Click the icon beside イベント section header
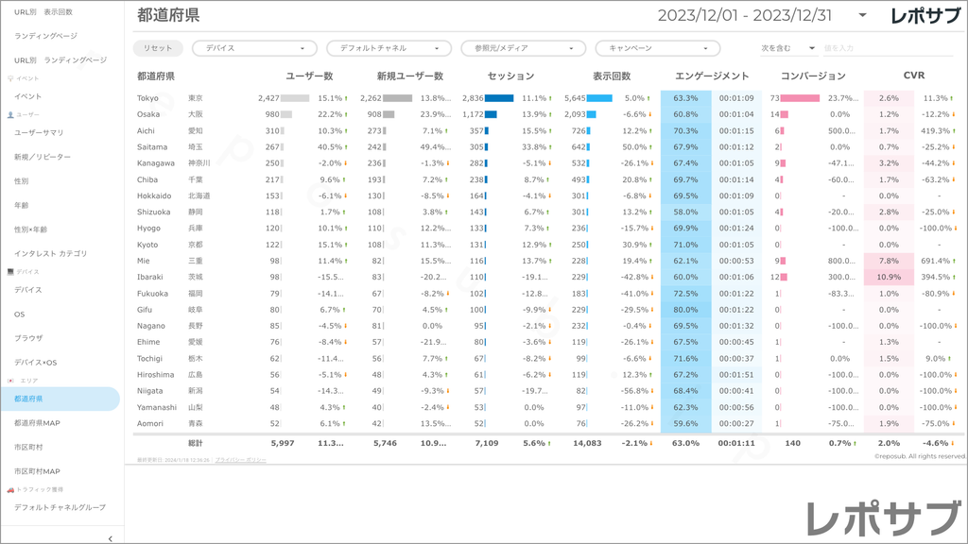This screenshot has width=968, height=544. click(x=10, y=78)
